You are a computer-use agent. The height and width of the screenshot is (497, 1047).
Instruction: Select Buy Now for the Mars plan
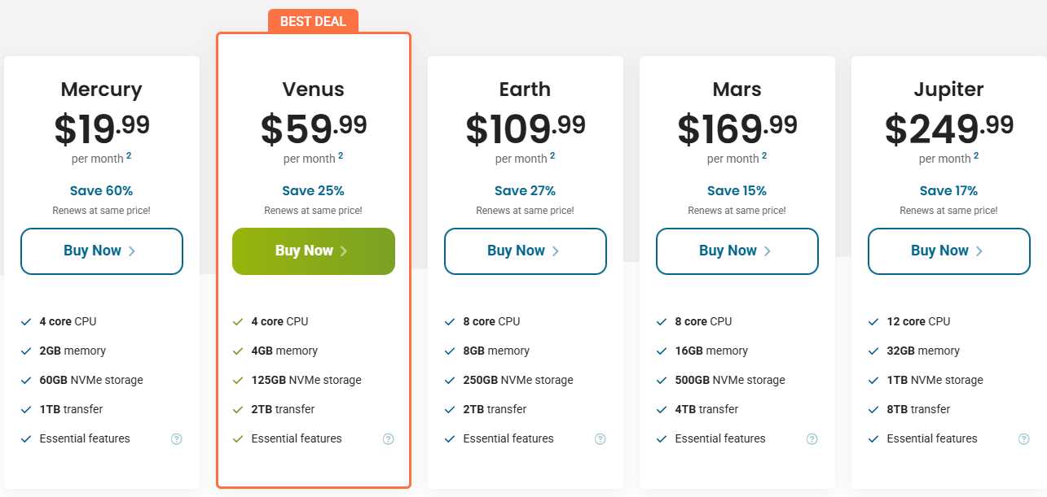[737, 251]
